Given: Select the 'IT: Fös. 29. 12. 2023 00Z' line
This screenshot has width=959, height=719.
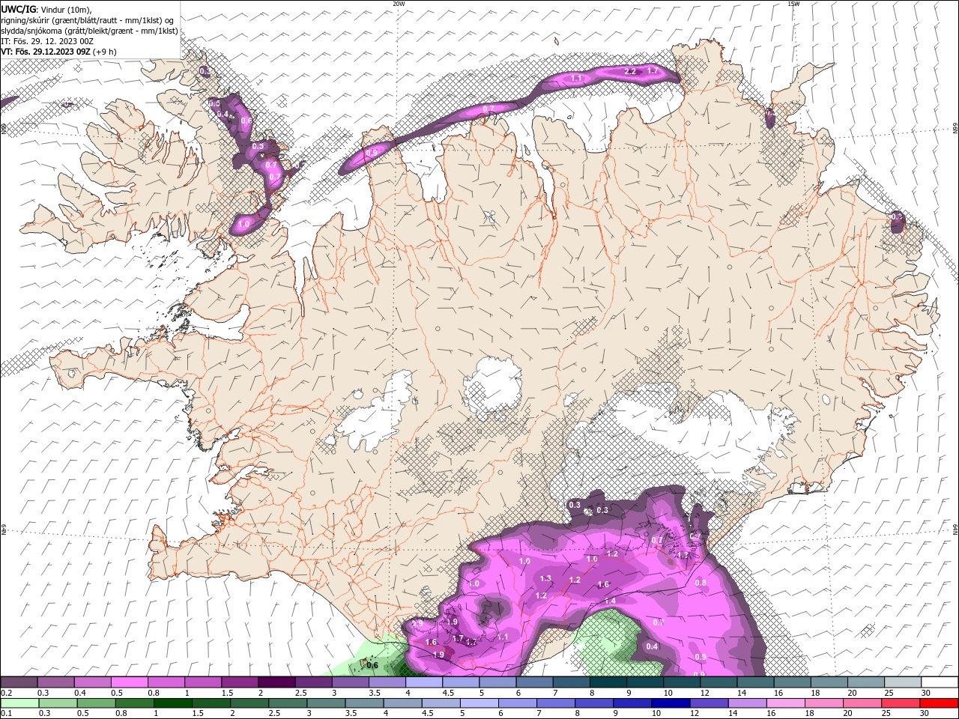Looking at the screenshot, I should click(47, 41).
